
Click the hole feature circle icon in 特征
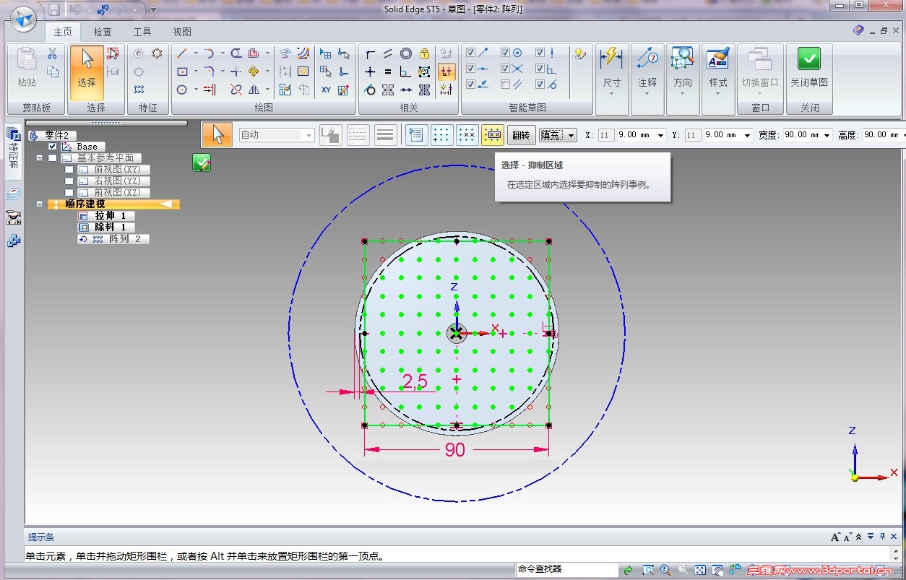click(139, 53)
